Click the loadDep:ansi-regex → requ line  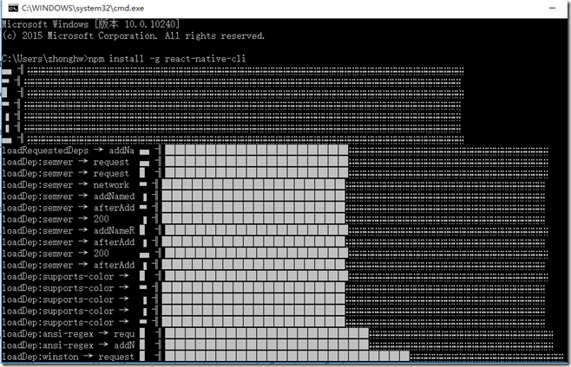68,333
